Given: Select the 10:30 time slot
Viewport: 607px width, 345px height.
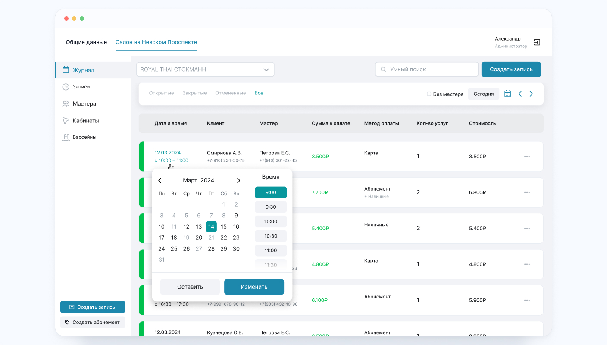Looking at the screenshot, I should pyautogui.click(x=271, y=236).
